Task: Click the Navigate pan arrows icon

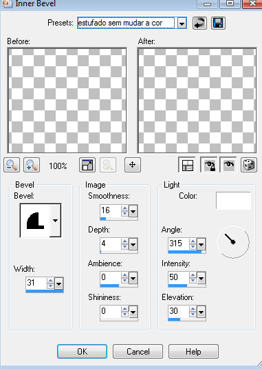Action: coord(133,165)
